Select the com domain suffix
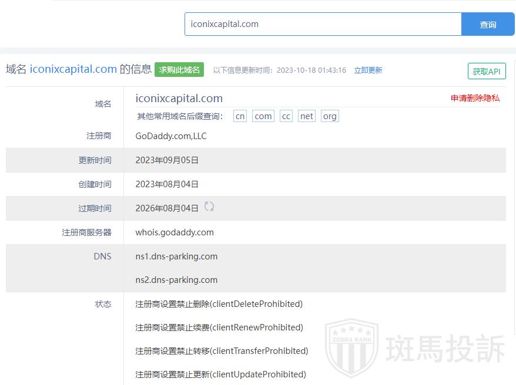The image size is (516, 385). click(x=263, y=116)
